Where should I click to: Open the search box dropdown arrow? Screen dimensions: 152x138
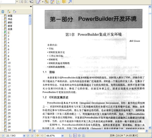point(17,1)
